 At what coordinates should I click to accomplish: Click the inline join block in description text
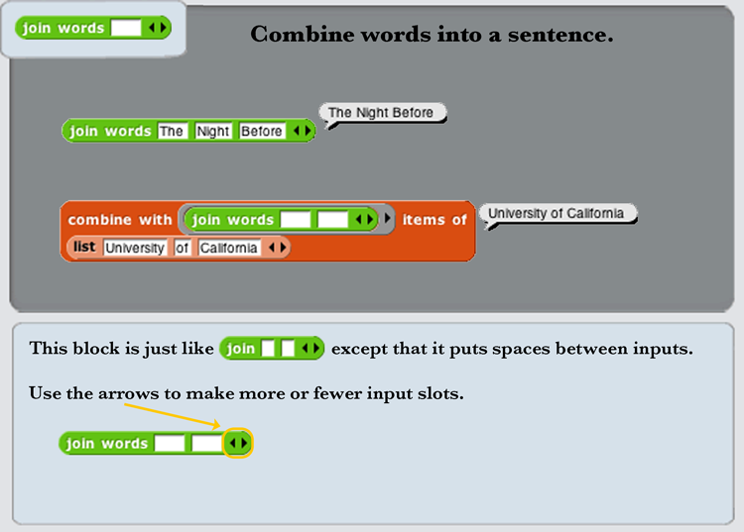pyautogui.click(x=272, y=349)
